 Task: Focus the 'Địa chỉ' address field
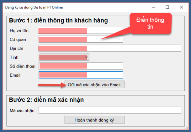pos(110,48)
